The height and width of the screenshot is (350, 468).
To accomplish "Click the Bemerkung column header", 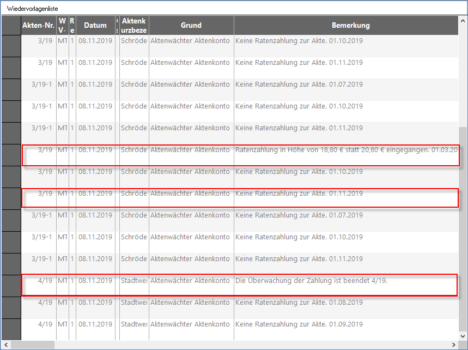I will [x=350, y=26].
